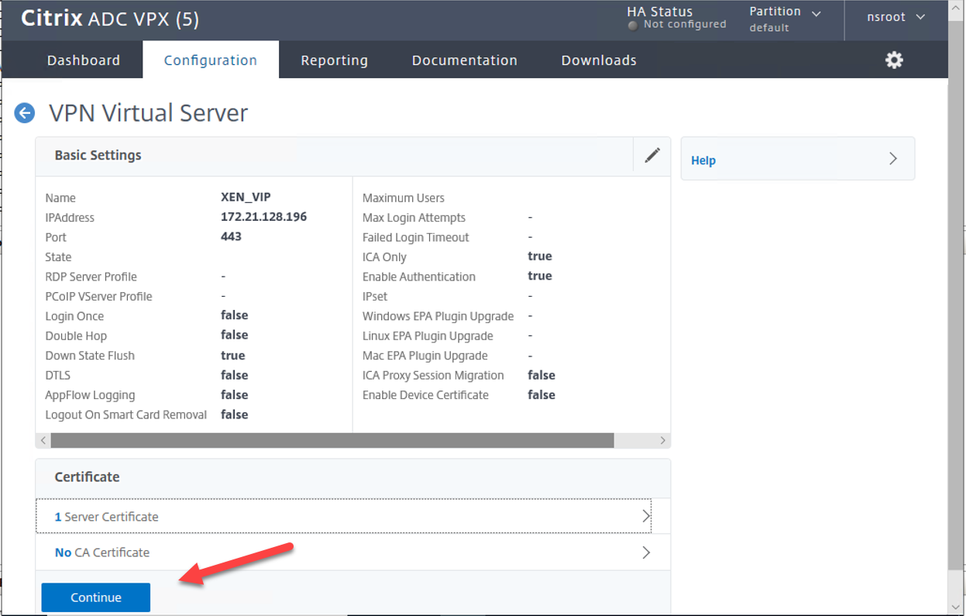Open the No CA Certificate link
The width and height of the screenshot is (966, 616).
pyautogui.click(x=102, y=552)
